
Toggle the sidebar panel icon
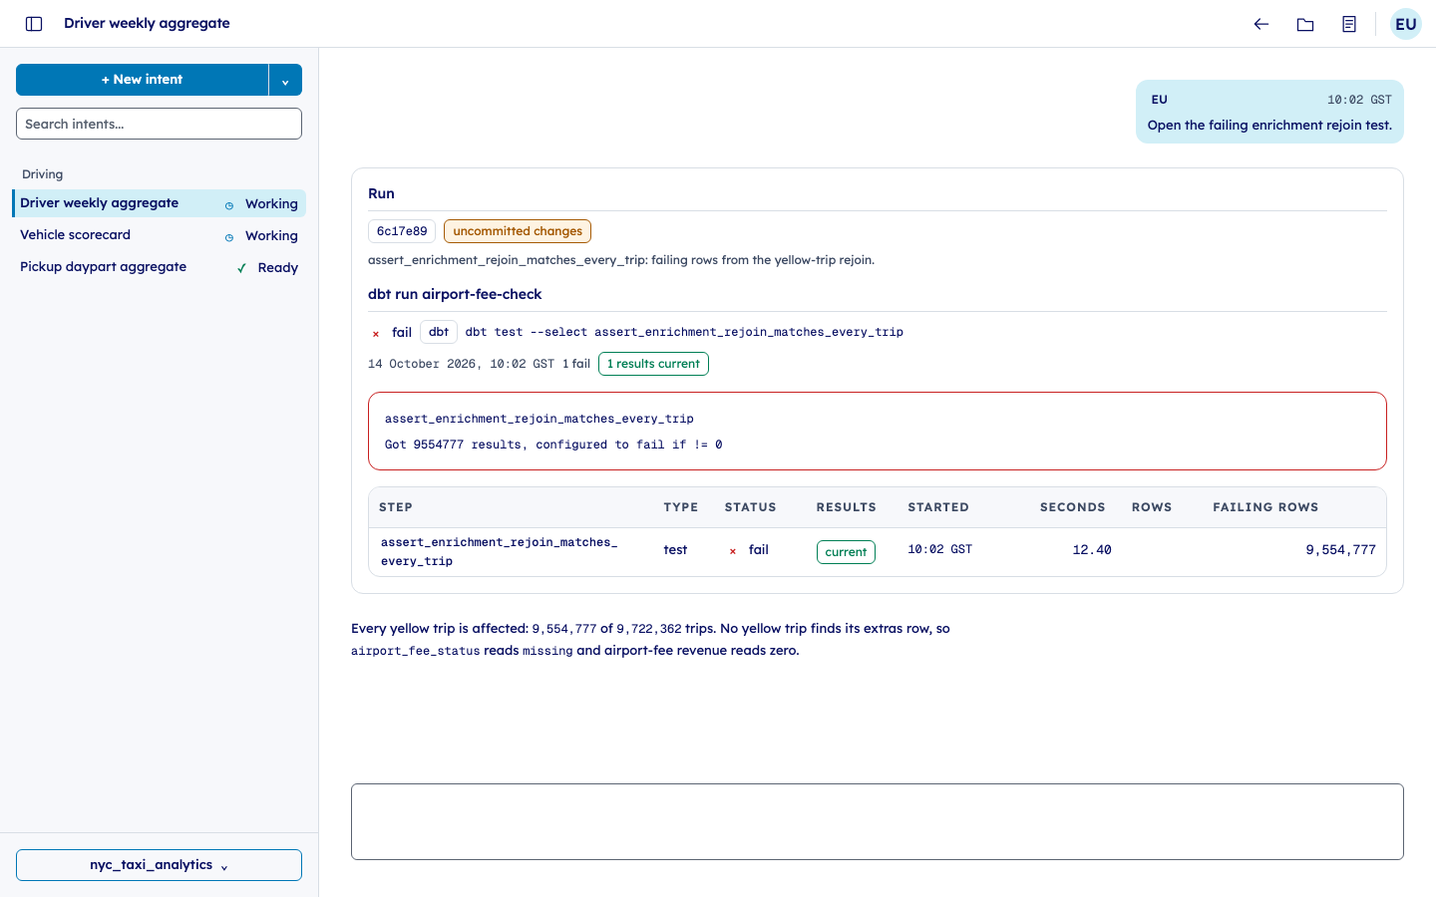click(34, 24)
